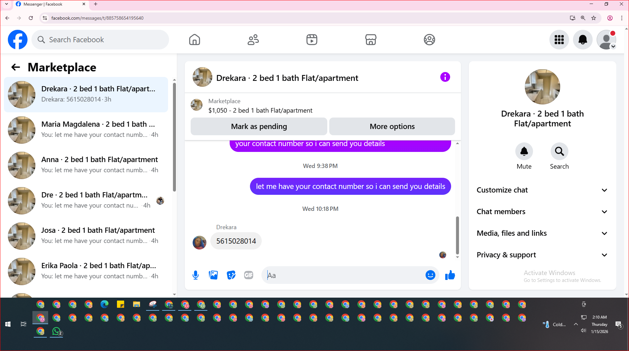The height and width of the screenshot is (351, 629).
Task: Click the seen-by avatar below the message
Action: [443, 255]
